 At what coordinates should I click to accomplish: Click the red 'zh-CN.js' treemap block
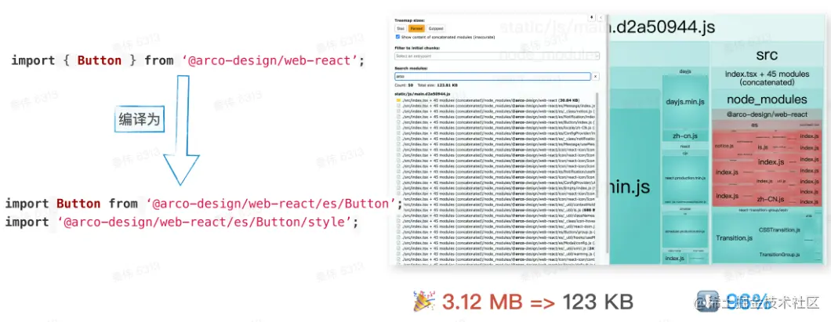click(771, 200)
